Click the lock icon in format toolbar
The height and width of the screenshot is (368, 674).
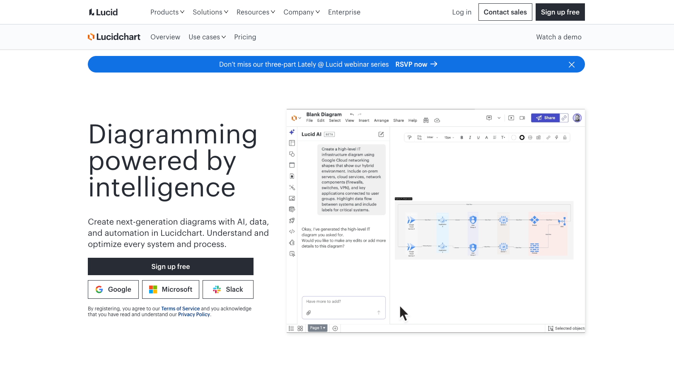(x=565, y=138)
